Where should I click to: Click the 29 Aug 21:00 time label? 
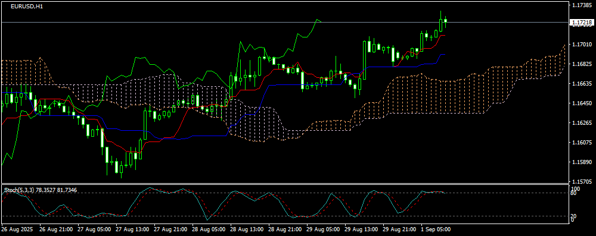coord(400,229)
